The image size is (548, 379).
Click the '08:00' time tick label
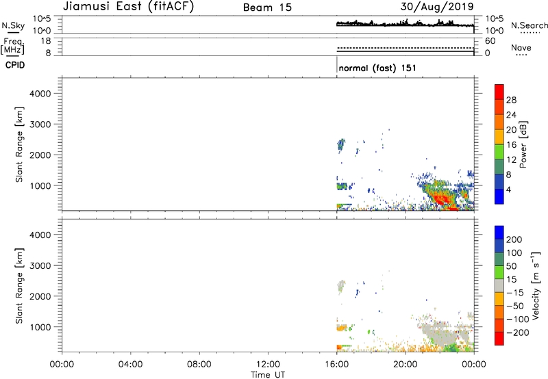199,365
